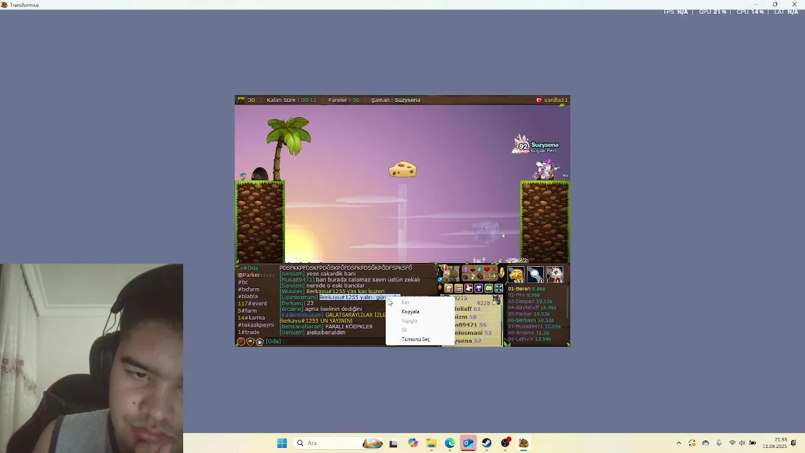Screen dimensions: 805x453
Task: Select the golden cheese consumable slot
Action: [x=516, y=274]
